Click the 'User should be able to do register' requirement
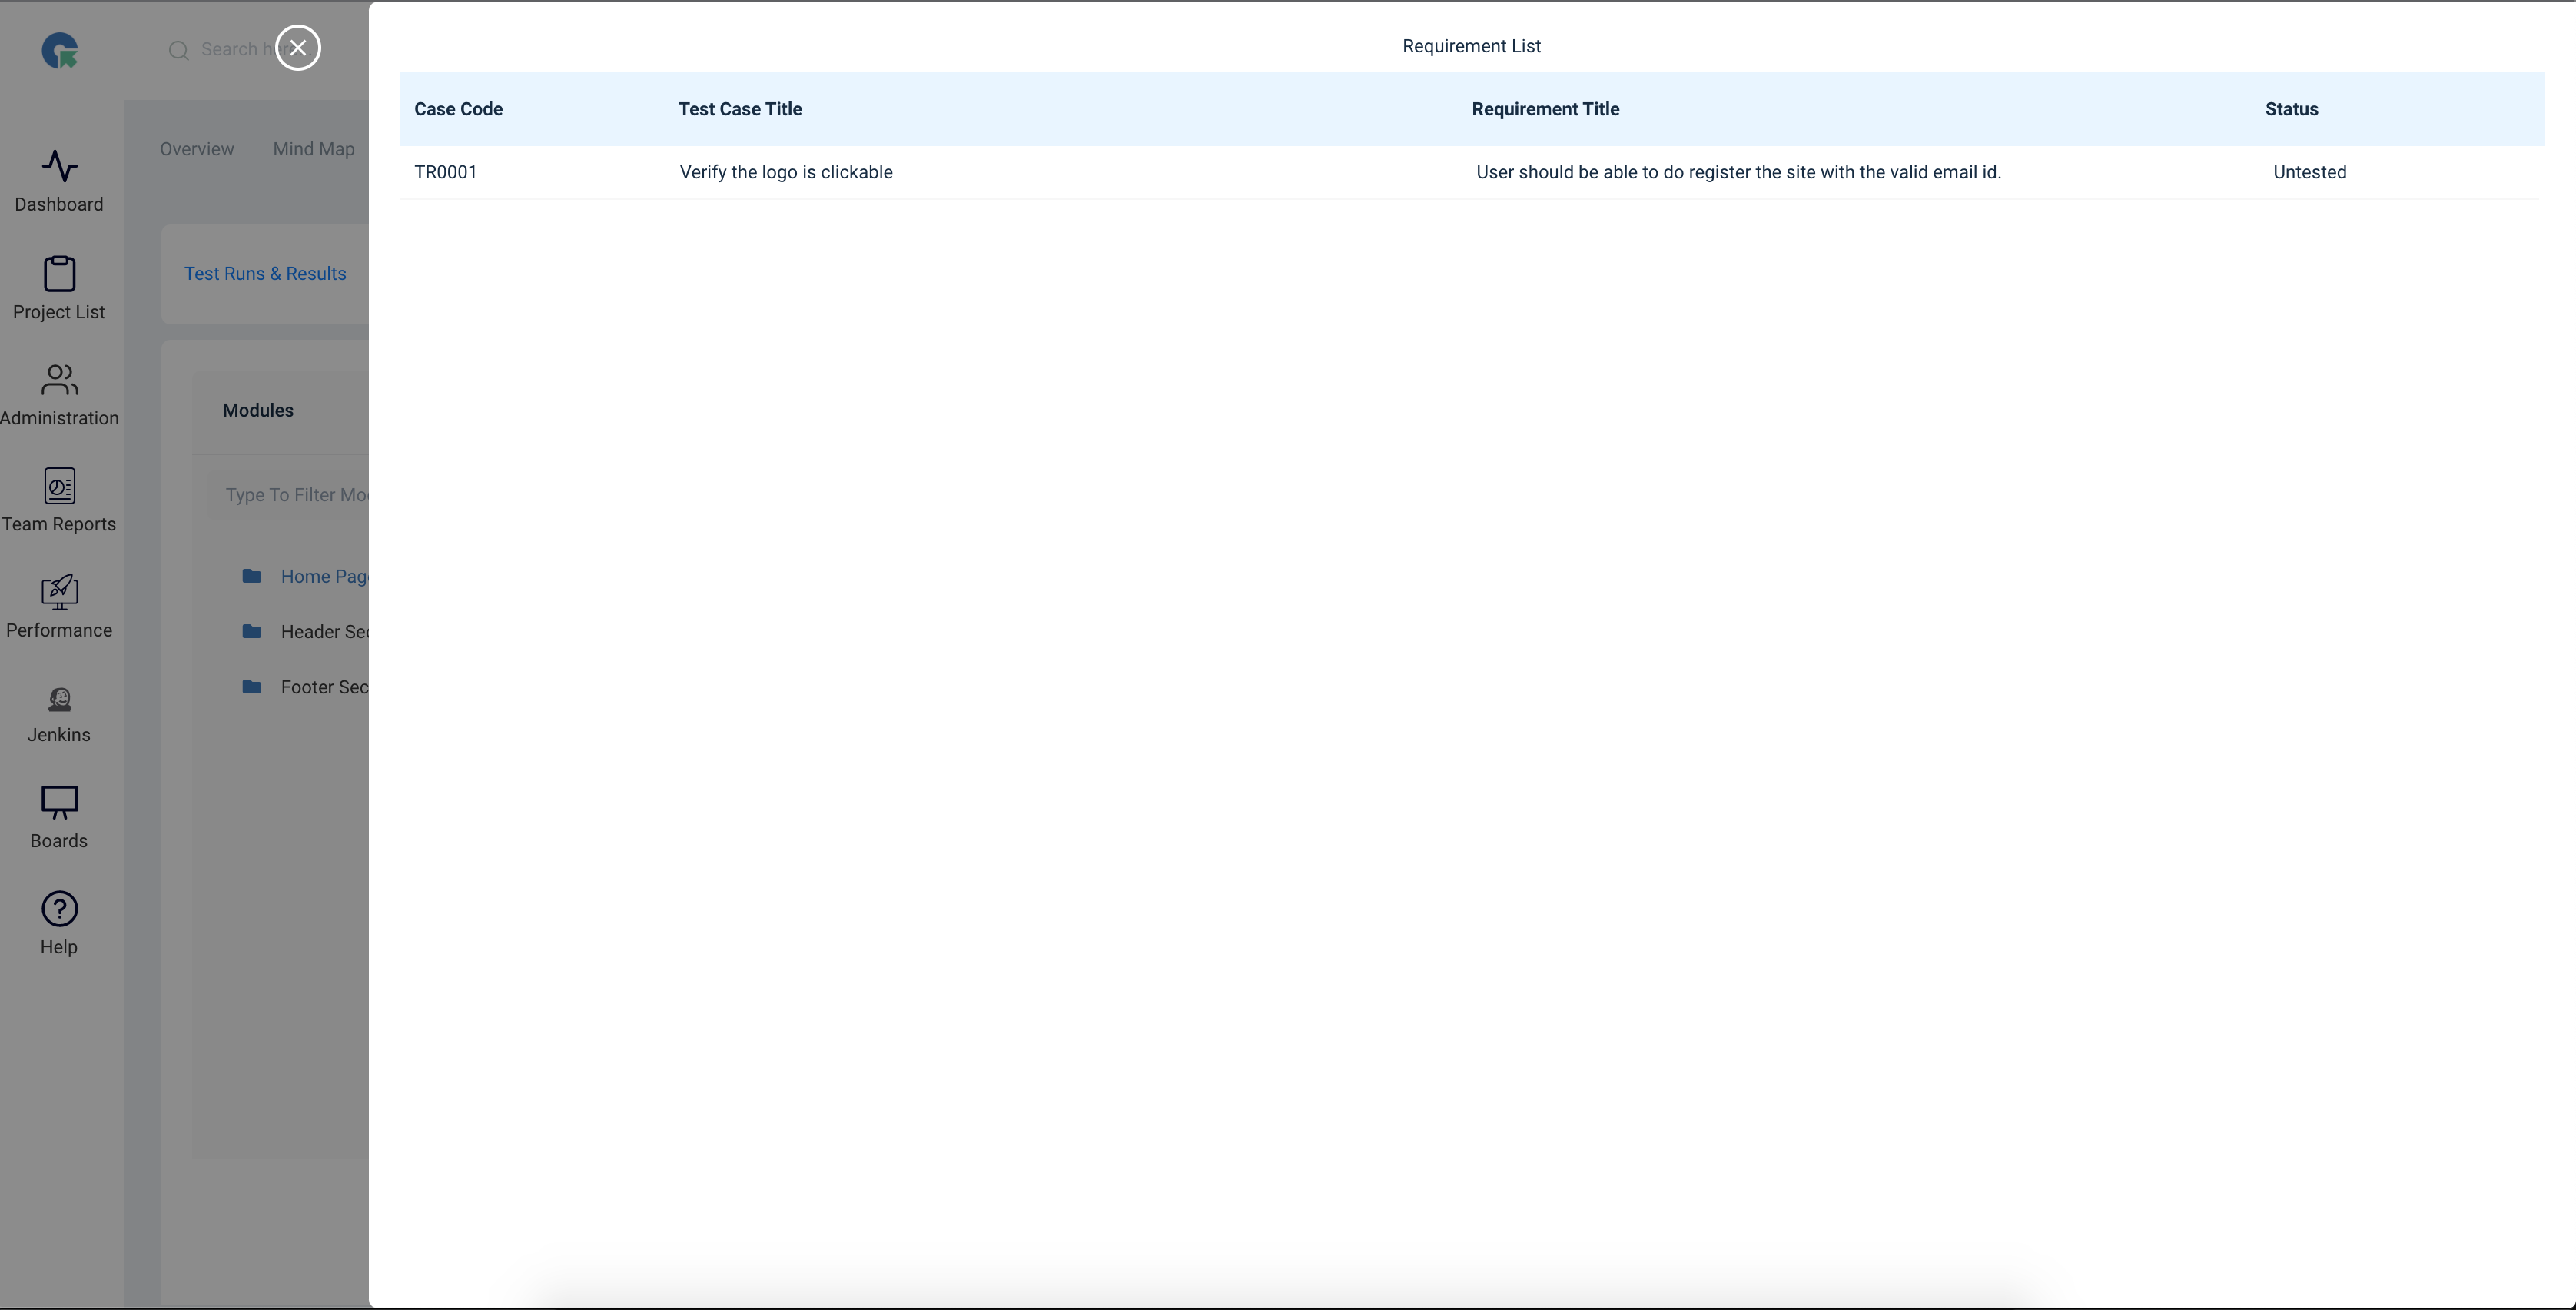2576x1310 pixels. click(x=1739, y=172)
